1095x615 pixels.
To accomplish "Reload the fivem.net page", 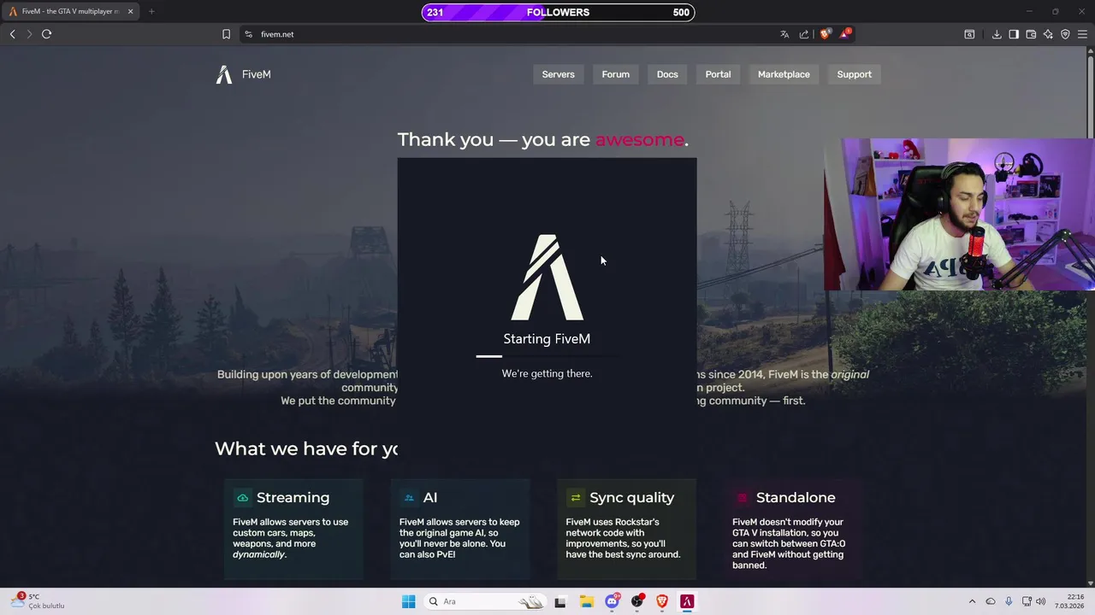I will [x=46, y=34].
